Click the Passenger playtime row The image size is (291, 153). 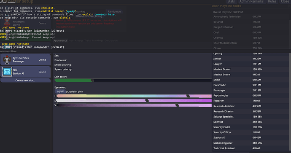click(x=251, y=90)
